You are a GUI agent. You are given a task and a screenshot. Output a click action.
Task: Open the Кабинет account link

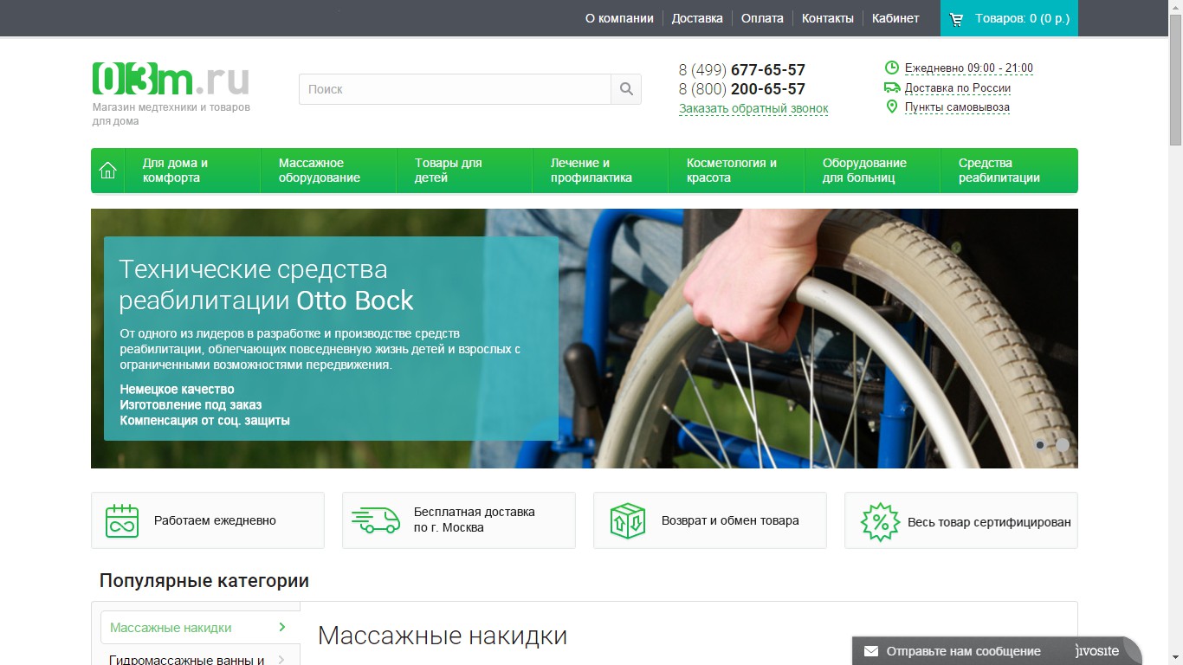coord(895,18)
